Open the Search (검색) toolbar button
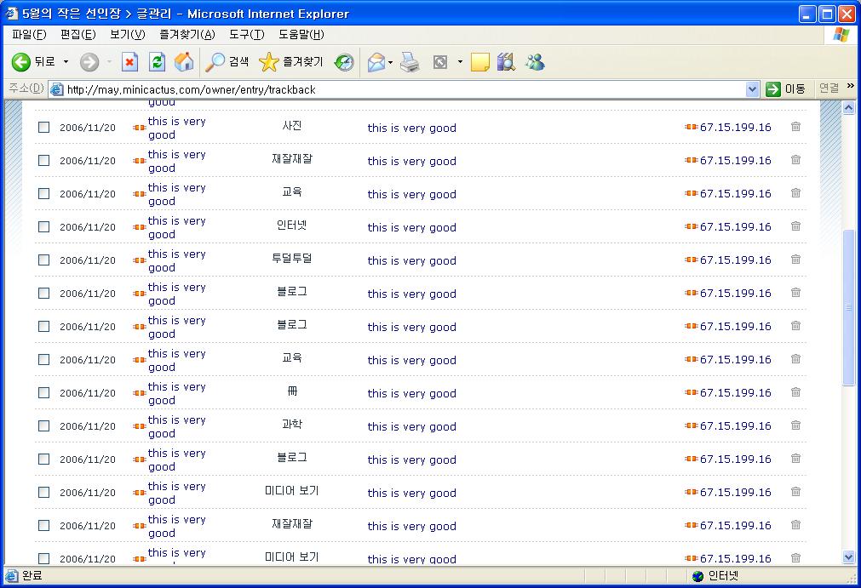This screenshot has width=861, height=588. (227, 62)
